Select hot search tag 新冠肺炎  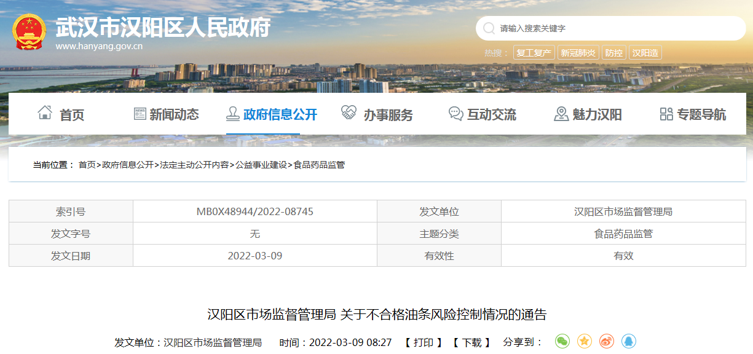click(578, 53)
